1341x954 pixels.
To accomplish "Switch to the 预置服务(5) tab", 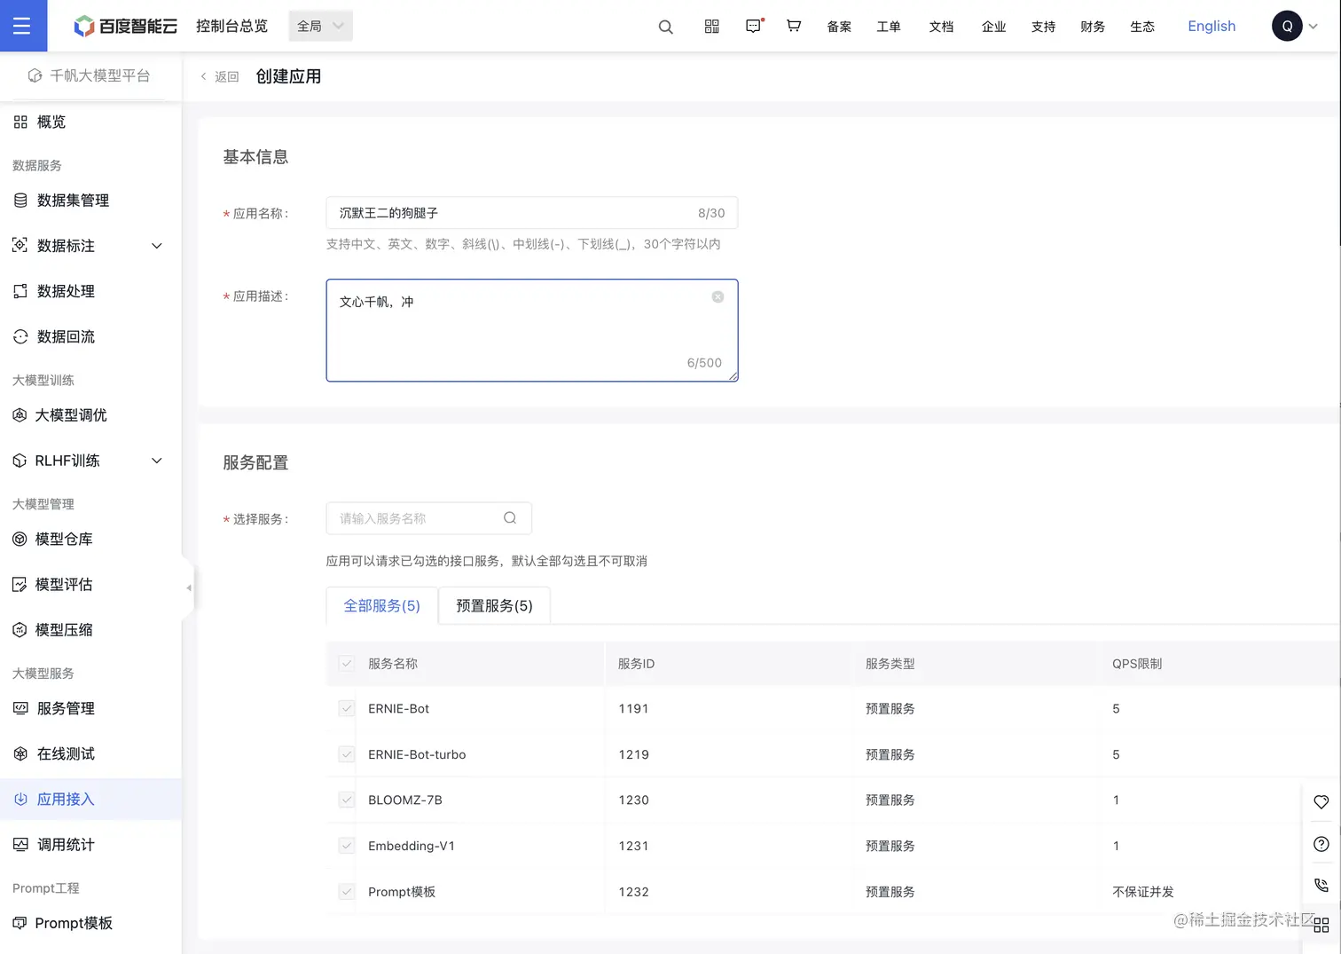I will tap(495, 605).
